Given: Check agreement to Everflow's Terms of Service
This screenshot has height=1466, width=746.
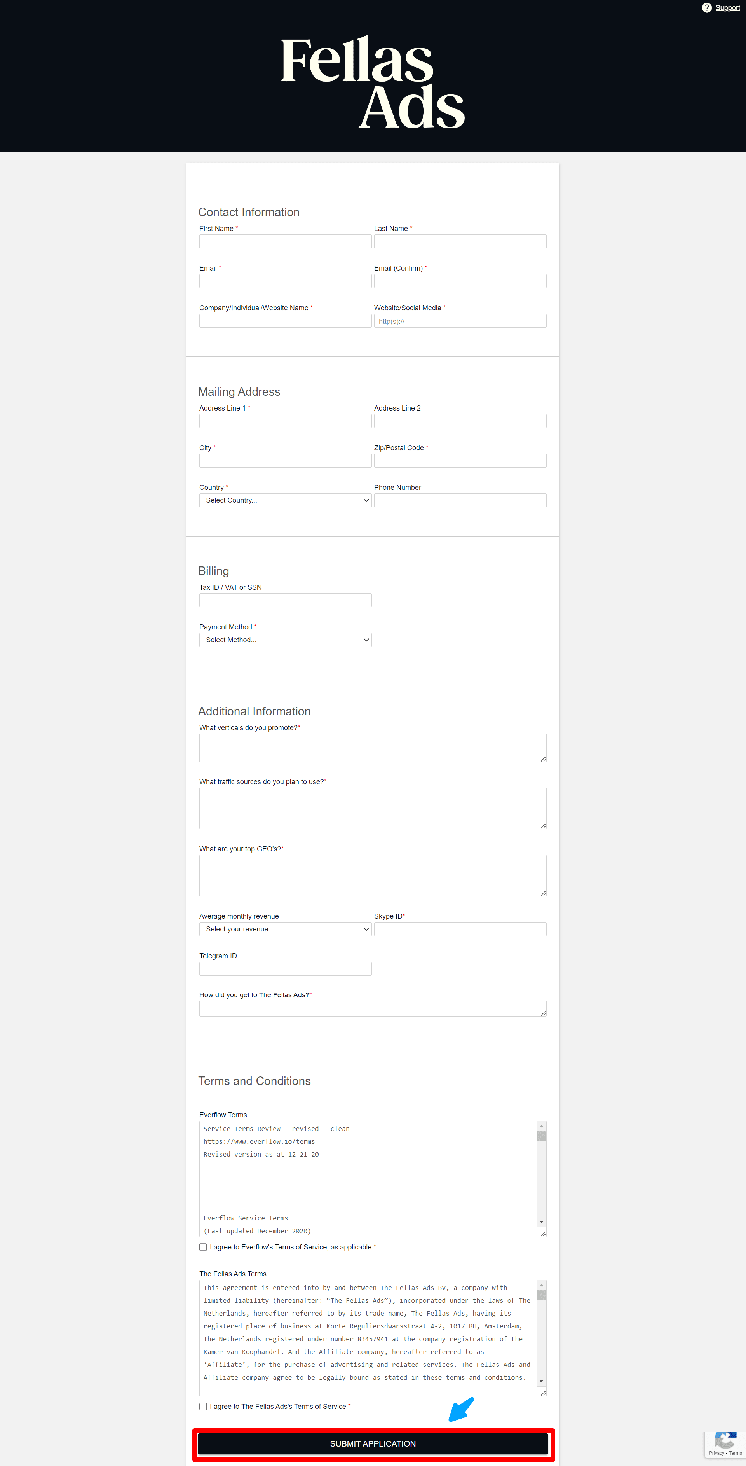Looking at the screenshot, I should tap(203, 1247).
